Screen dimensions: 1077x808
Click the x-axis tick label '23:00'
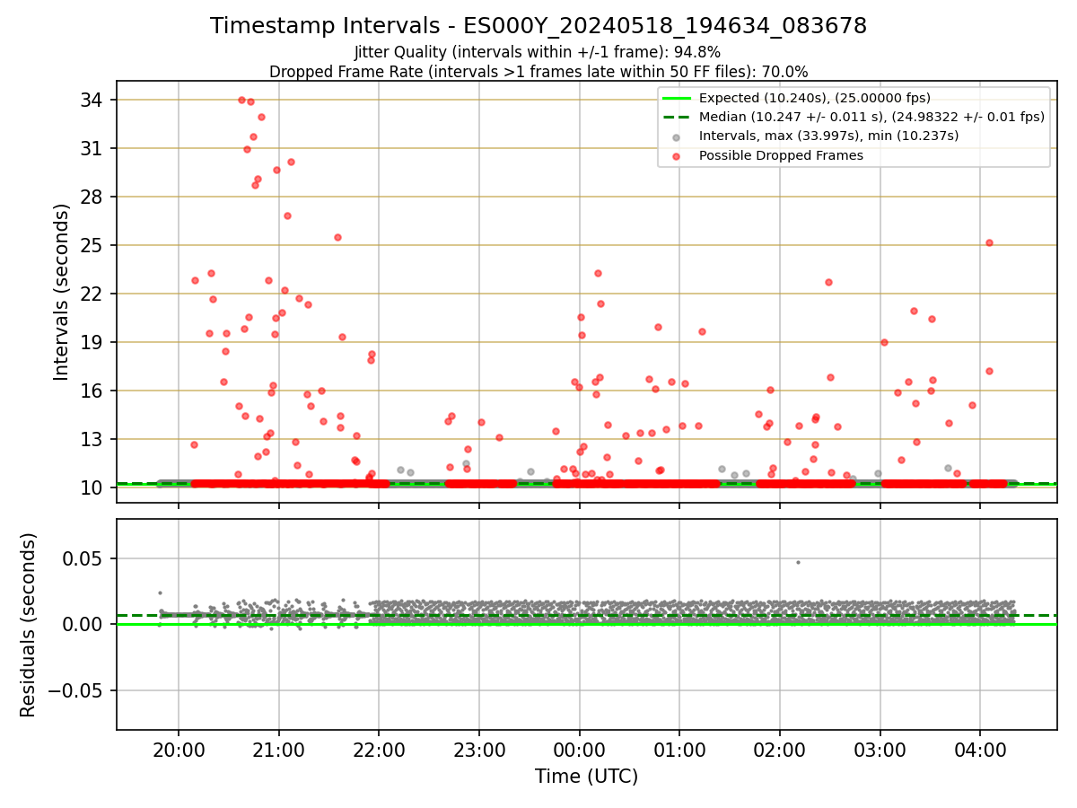(479, 749)
